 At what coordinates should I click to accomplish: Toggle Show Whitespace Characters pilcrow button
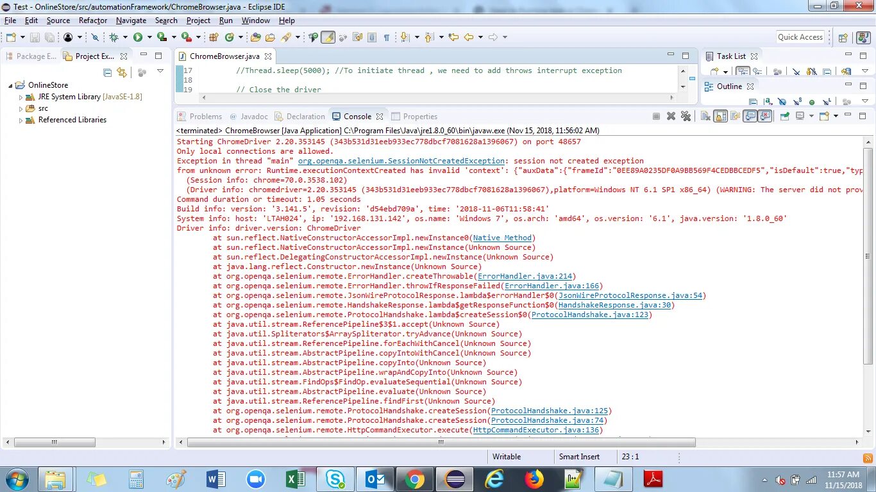point(387,37)
